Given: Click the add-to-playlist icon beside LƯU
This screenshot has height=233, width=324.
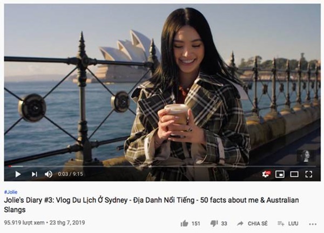Looking at the screenshot, I should (281, 223).
